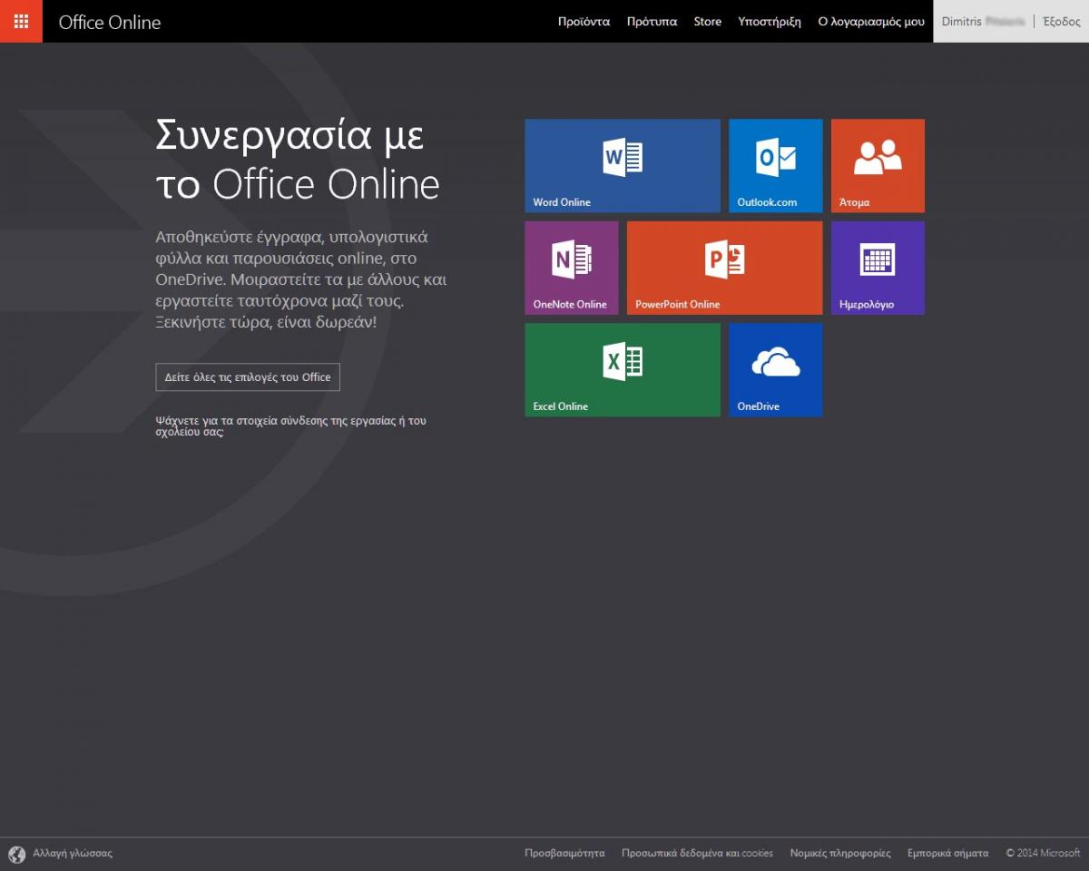Open the Word Online tile
Image resolution: width=1089 pixels, height=871 pixels.
(x=623, y=166)
